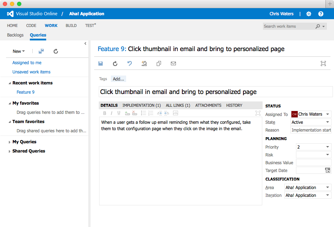Refresh the left queries pane
This screenshot has height=227, width=334.
[55, 51]
